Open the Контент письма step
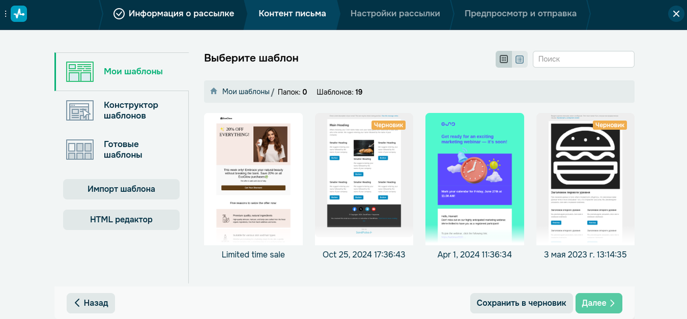The height and width of the screenshot is (319, 687). pos(292,14)
